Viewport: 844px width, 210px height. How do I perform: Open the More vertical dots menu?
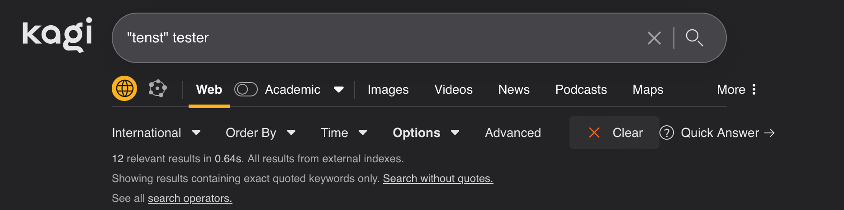click(754, 89)
